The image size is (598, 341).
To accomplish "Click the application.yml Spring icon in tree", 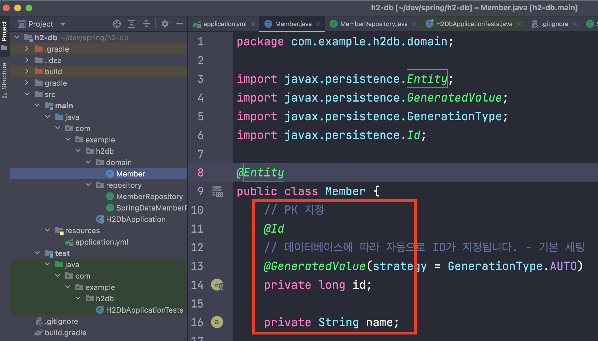I will (69, 242).
